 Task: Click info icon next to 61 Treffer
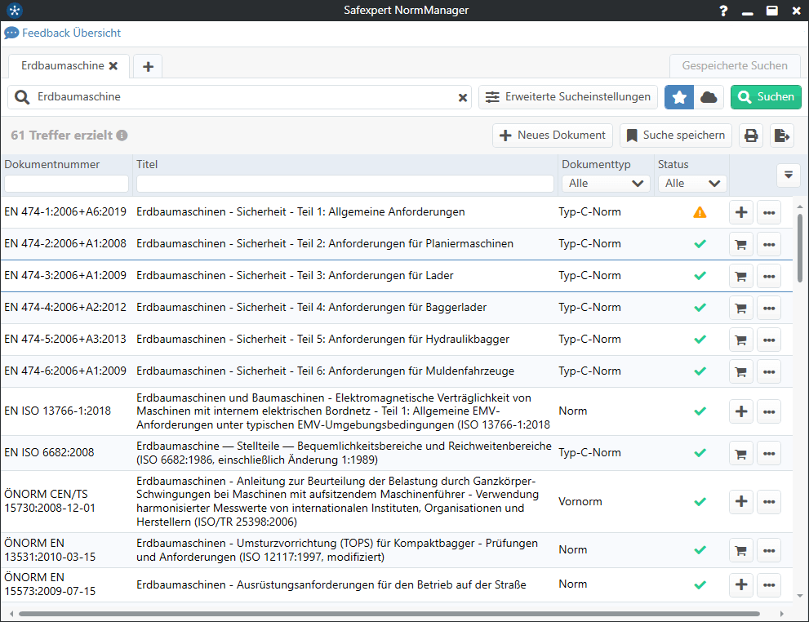(x=122, y=136)
